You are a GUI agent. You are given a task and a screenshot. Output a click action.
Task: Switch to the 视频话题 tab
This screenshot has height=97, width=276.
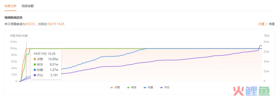pyautogui.click(x=27, y=6)
